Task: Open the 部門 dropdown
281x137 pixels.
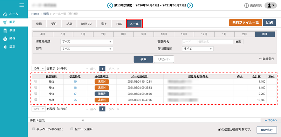Action: coord(87,49)
